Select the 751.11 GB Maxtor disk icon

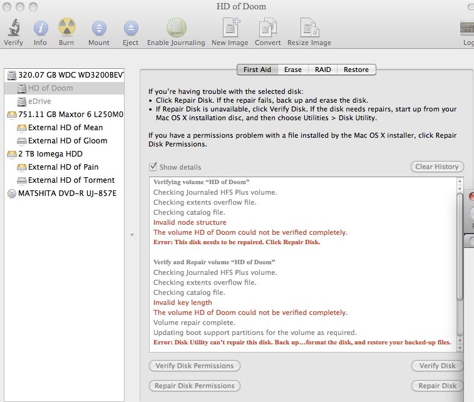tap(11, 115)
